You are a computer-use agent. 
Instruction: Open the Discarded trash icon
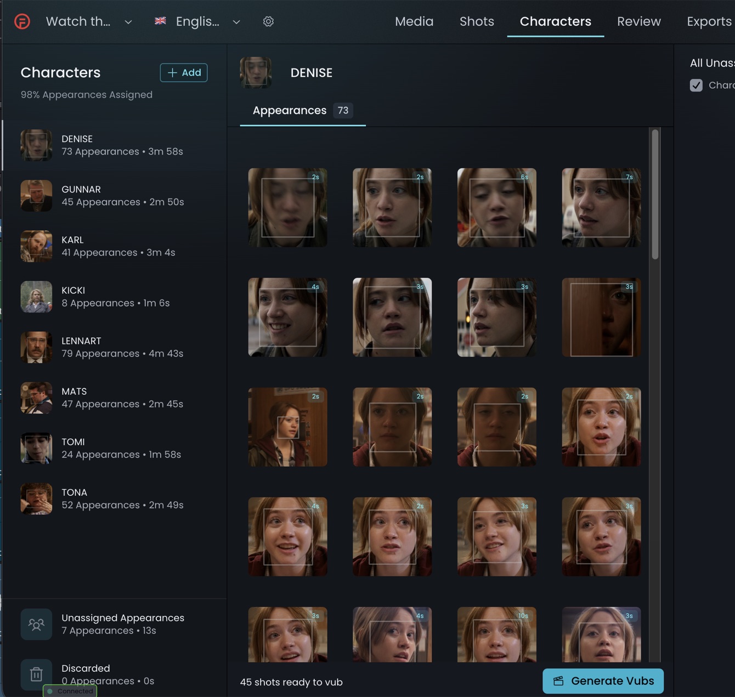pos(36,675)
